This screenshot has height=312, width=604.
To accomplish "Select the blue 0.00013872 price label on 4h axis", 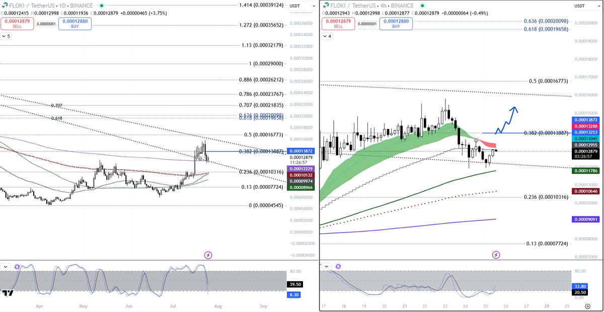I will coord(584,120).
